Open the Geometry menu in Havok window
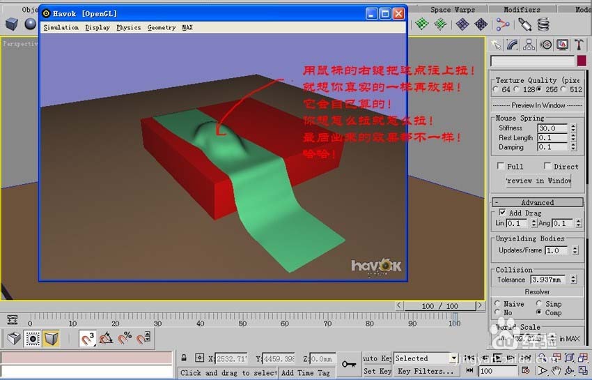 (x=161, y=28)
